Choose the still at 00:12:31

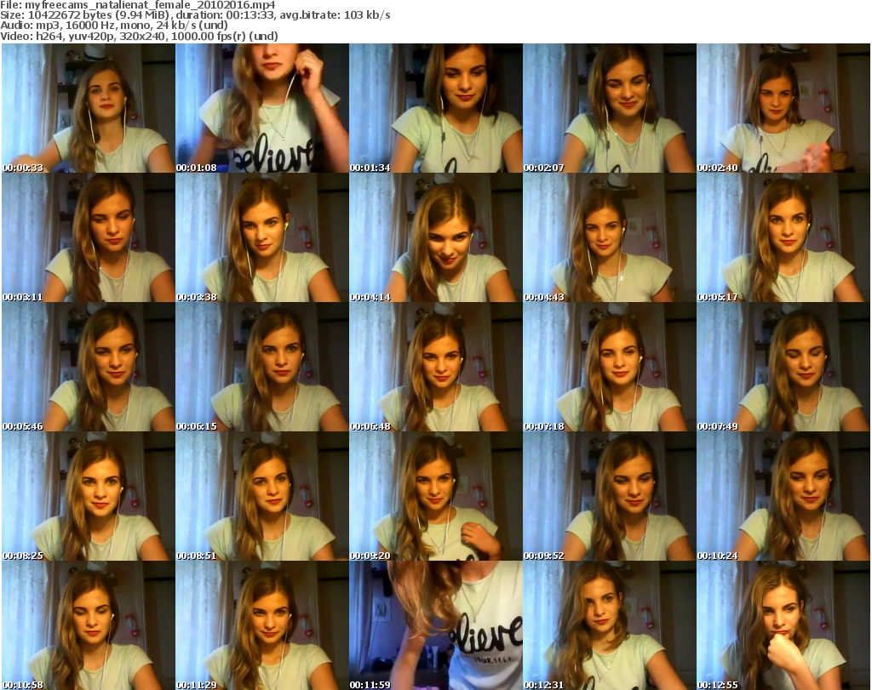tap(610, 625)
